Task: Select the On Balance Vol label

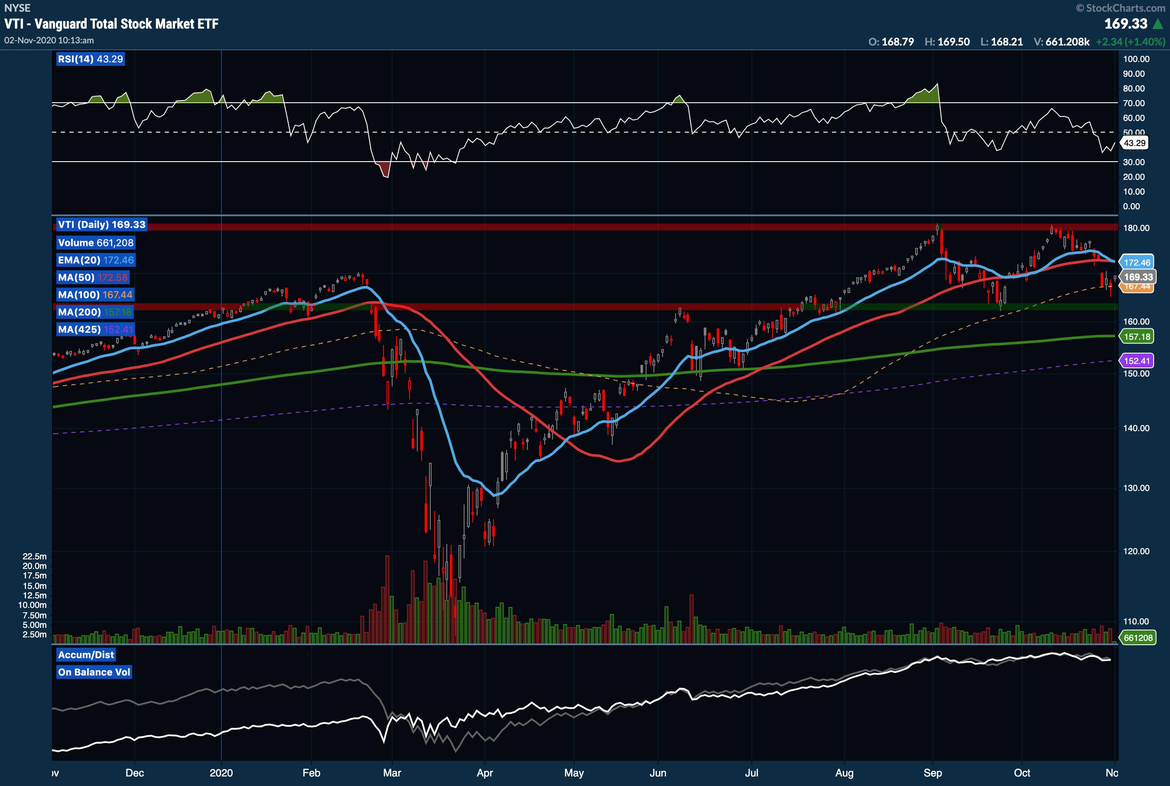Action: click(94, 672)
